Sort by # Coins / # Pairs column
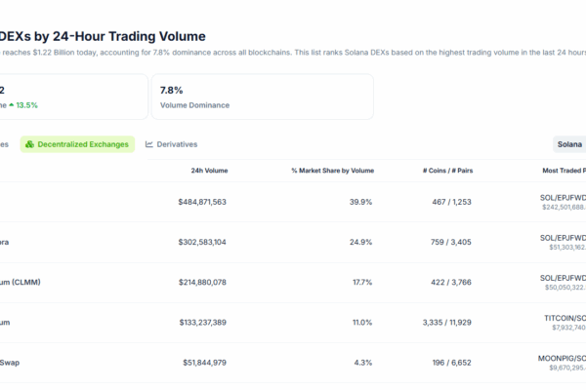The width and height of the screenshot is (586, 390). (x=447, y=171)
